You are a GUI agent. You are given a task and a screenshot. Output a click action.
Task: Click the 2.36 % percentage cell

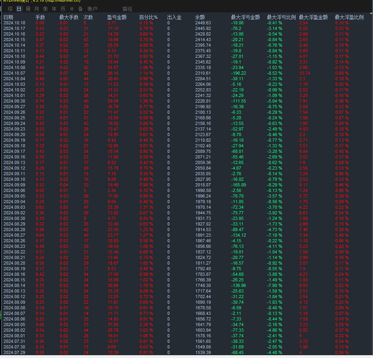(146, 324)
